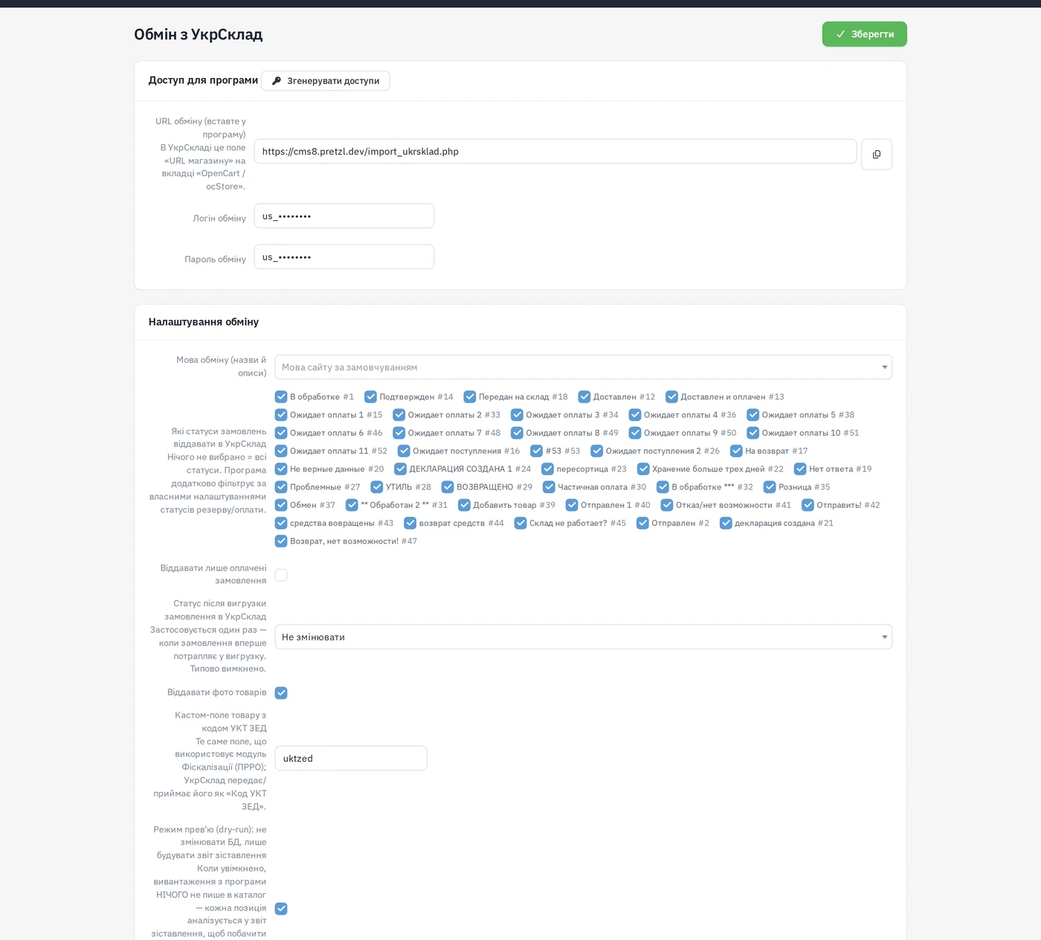This screenshot has width=1041, height=940.
Task: Uncheck status Передан на склад #18
Action: [470, 397]
